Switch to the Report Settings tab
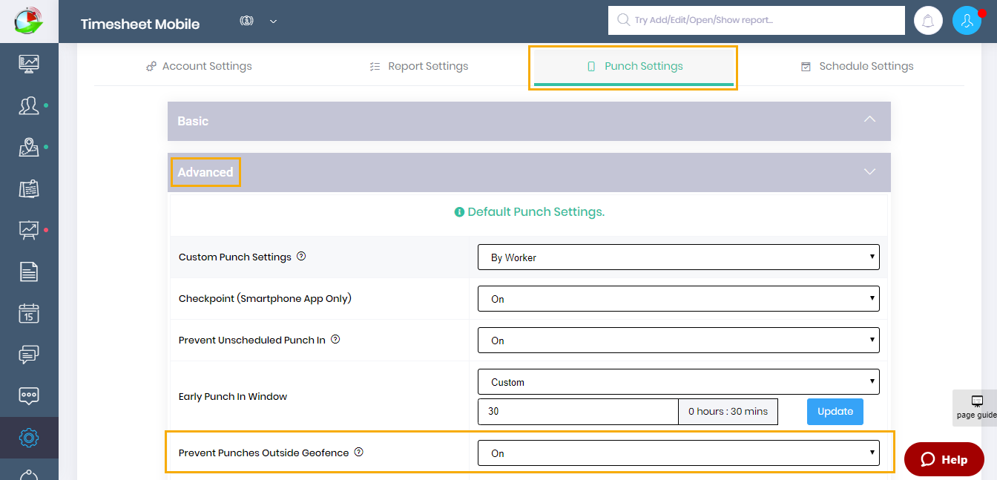 [x=419, y=66]
